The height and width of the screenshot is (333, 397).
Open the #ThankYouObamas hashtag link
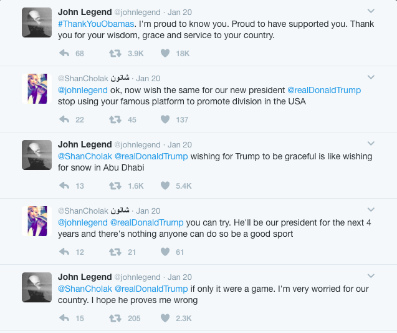click(96, 24)
